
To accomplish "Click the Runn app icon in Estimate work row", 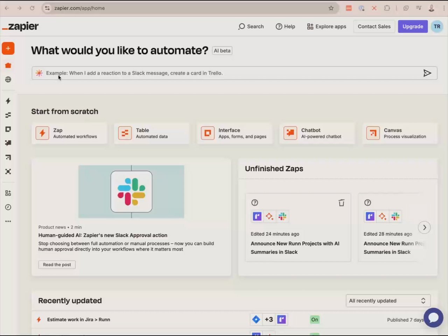I will (x=282, y=320).
